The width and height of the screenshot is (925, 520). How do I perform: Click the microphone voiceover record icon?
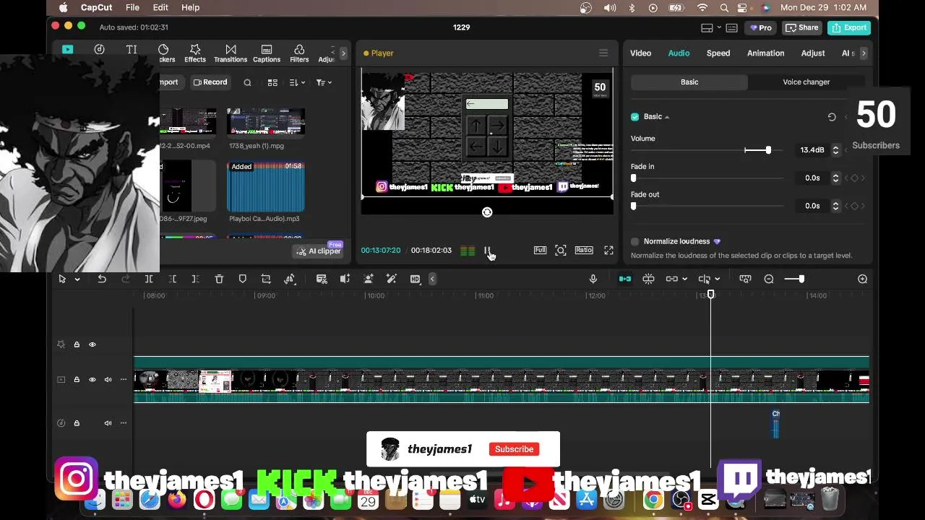point(593,279)
